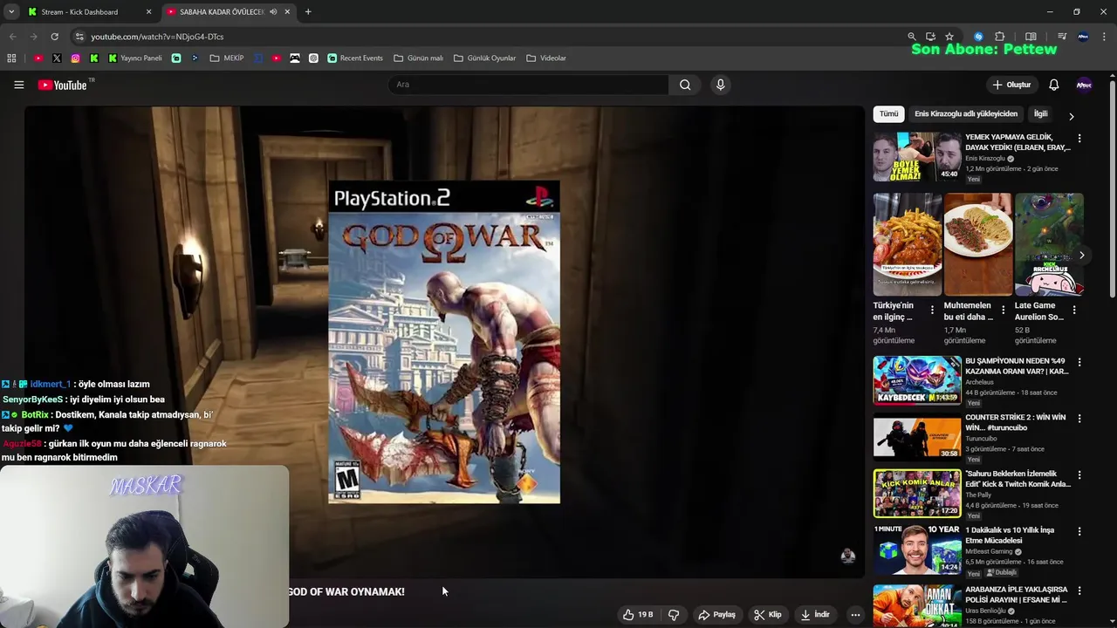Screen dimensions: 1117x628
Task: Start voice search with the microphone
Action: tap(720, 85)
